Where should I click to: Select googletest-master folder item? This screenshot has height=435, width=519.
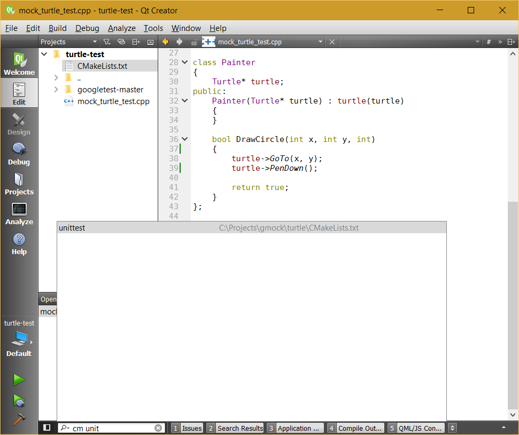click(110, 90)
